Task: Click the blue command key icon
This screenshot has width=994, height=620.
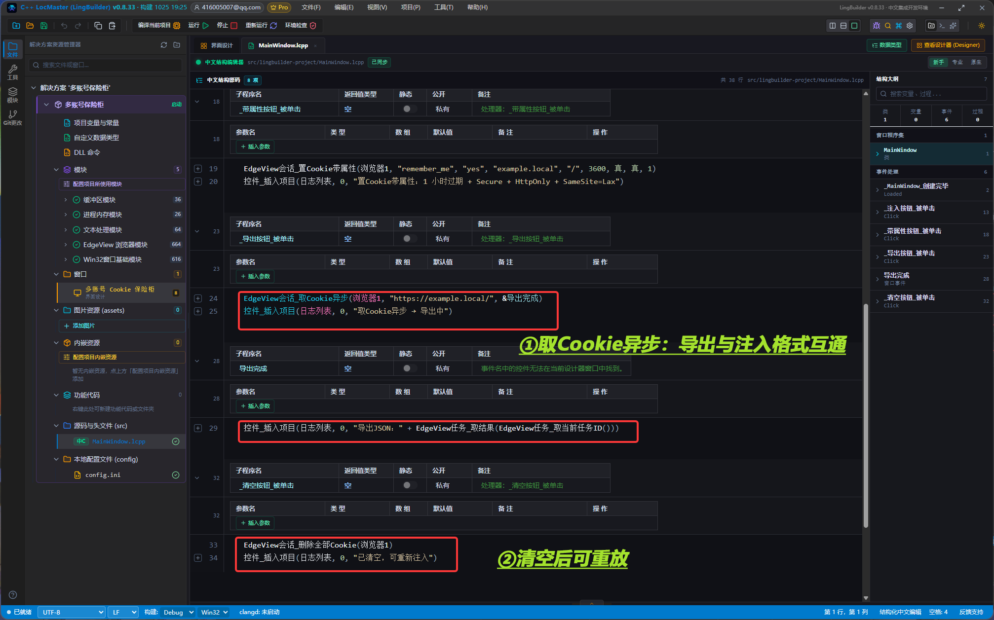Action: point(899,26)
